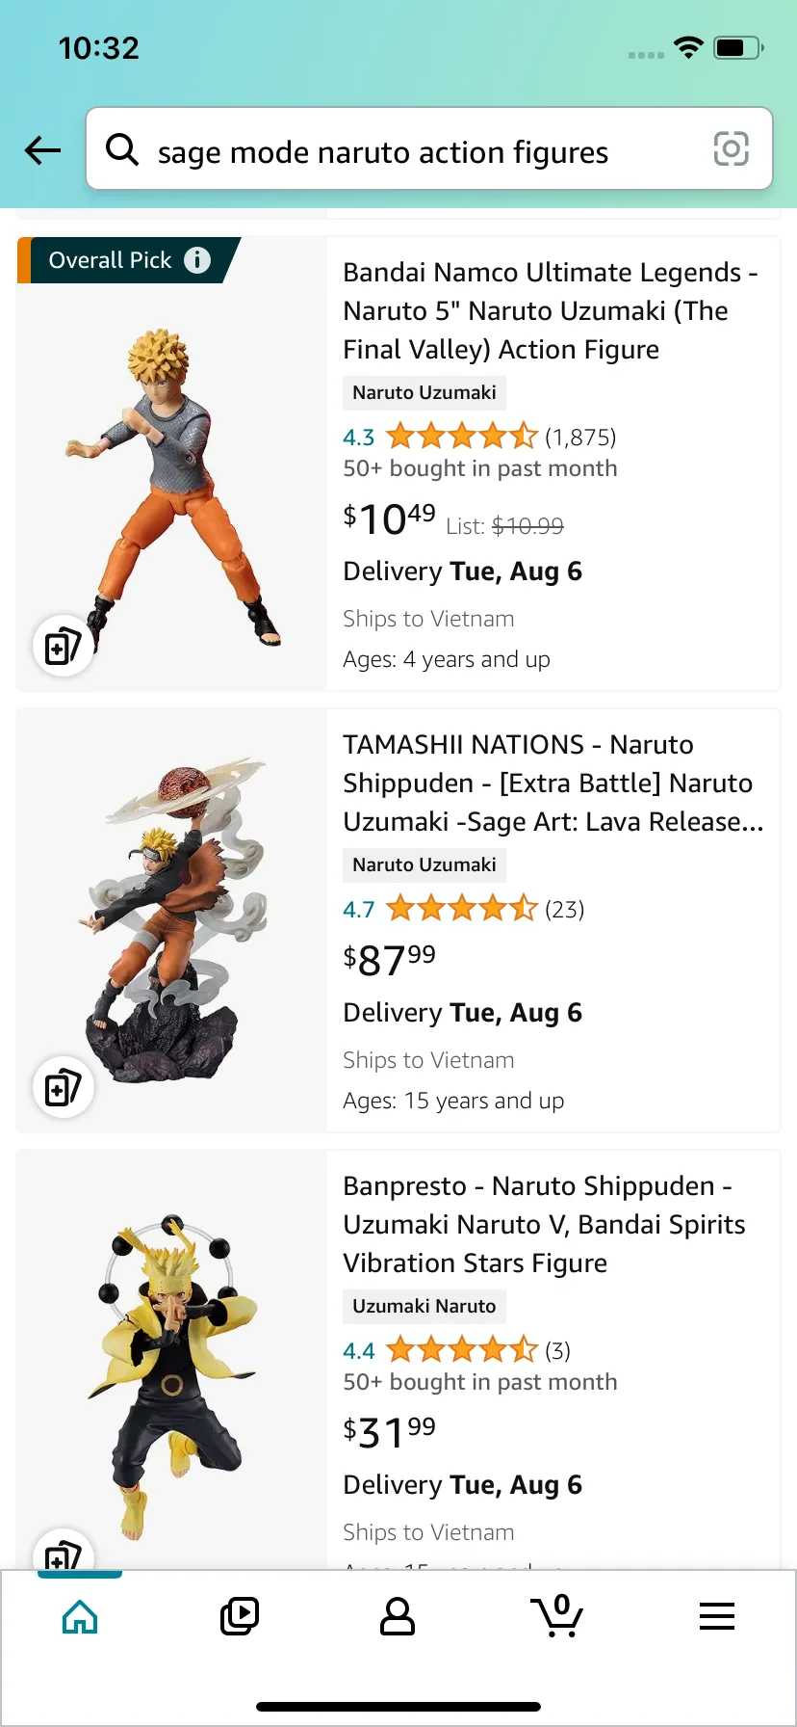Tap the search magnifier icon
The width and height of the screenshot is (797, 1727).
[x=122, y=149]
